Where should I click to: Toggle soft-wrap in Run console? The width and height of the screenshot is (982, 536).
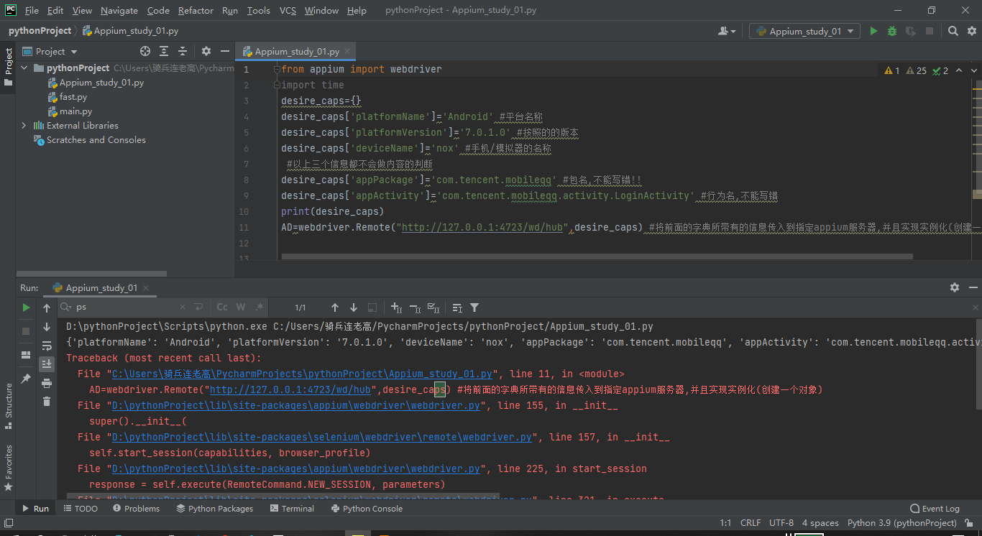tap(47, 346)
